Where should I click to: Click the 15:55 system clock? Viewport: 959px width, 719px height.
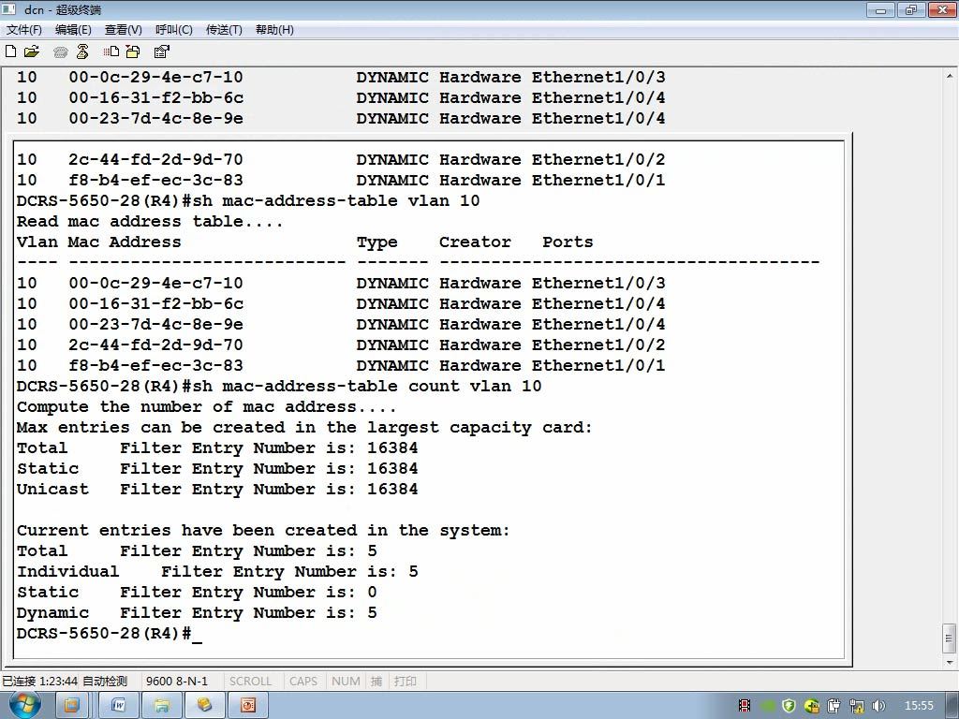pos(919,706)
